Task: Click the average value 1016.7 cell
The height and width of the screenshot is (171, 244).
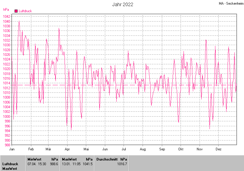Action: (x=122, y=164)
